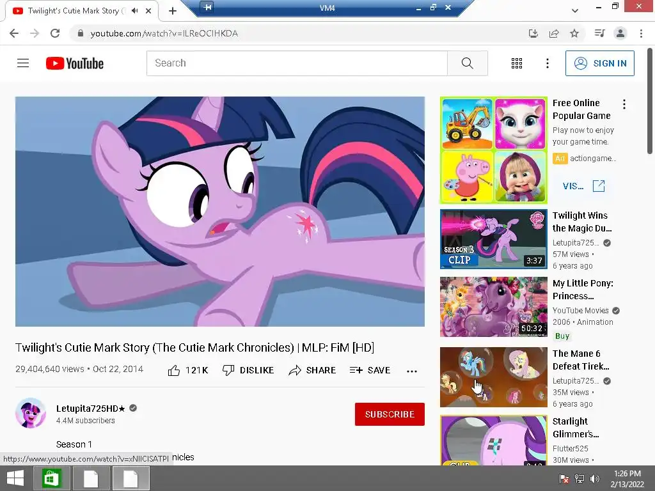Expand tab search chevron dropdown

tap(575, 11)
